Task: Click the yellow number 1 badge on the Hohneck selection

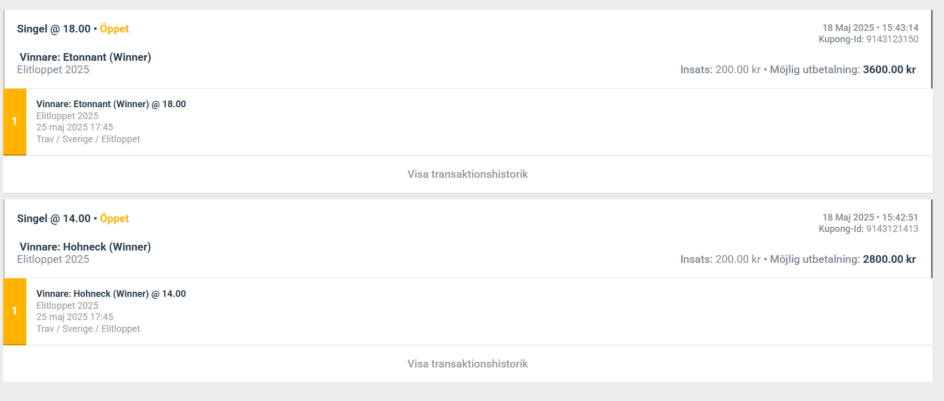Action: pos(14,311)
